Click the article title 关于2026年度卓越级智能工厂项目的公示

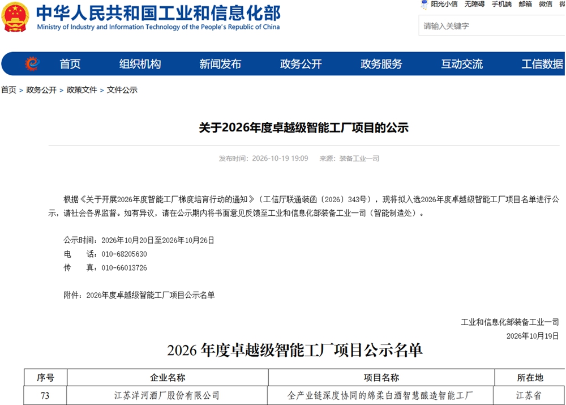click(x=303, y=127)
